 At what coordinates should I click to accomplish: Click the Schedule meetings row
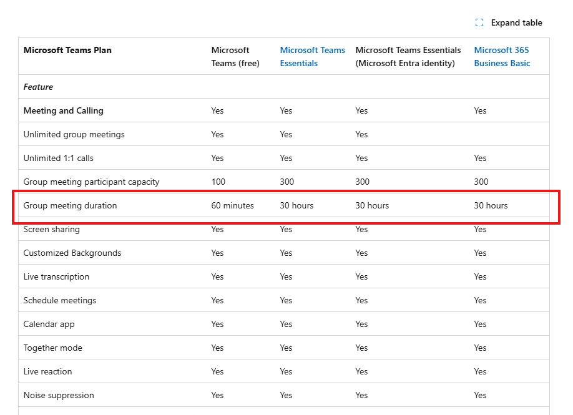(x=60, y=300)
